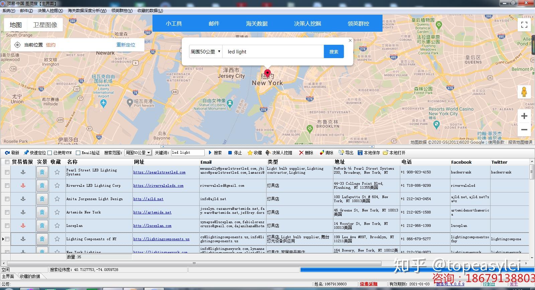This screenshot has width=535, height=290.
Task: Sort by the 名称 column header
Action: [x=99, y=162]
